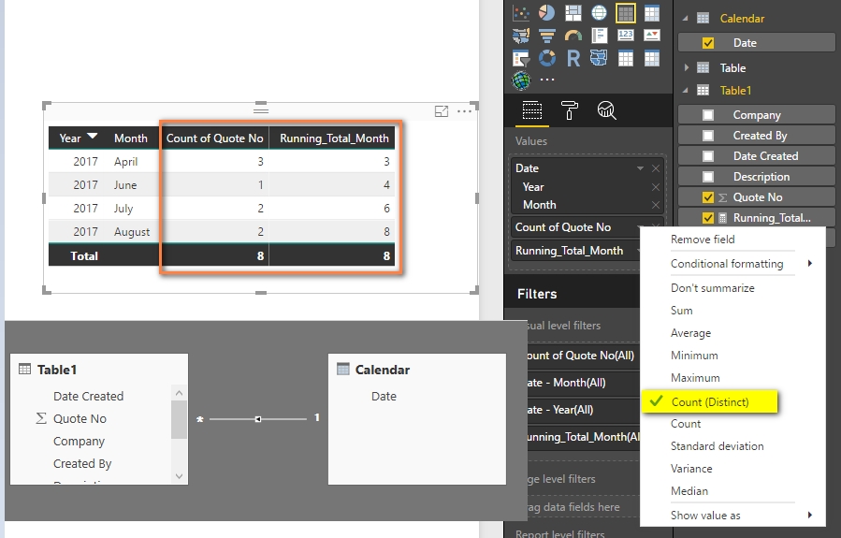The width and height of the screenshot is (841, 538).
Task: Expand the Table node in Fields
Action: tap(686, 67)
